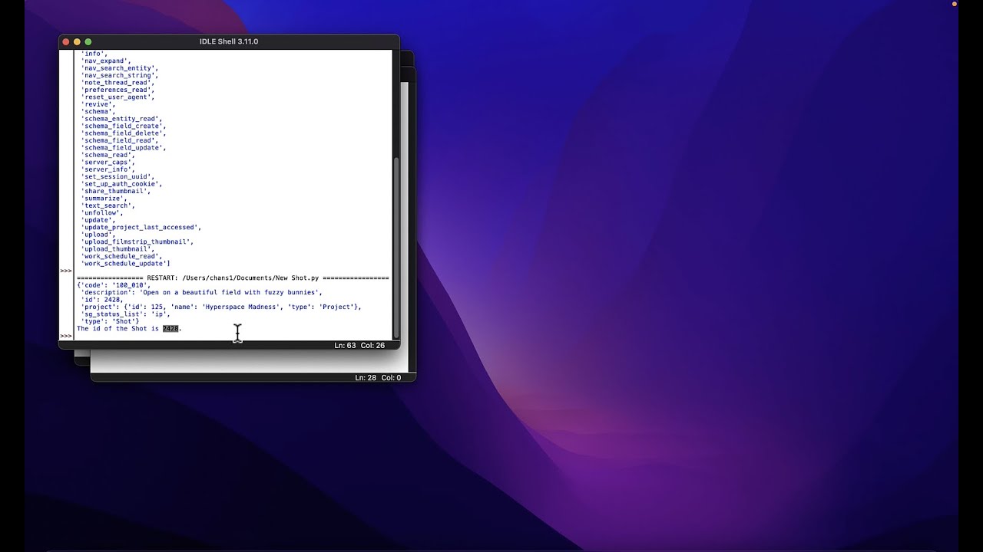Click 'Ln: 28' in the background window
Screen dimensions: 983x552
tap(366, 378)
